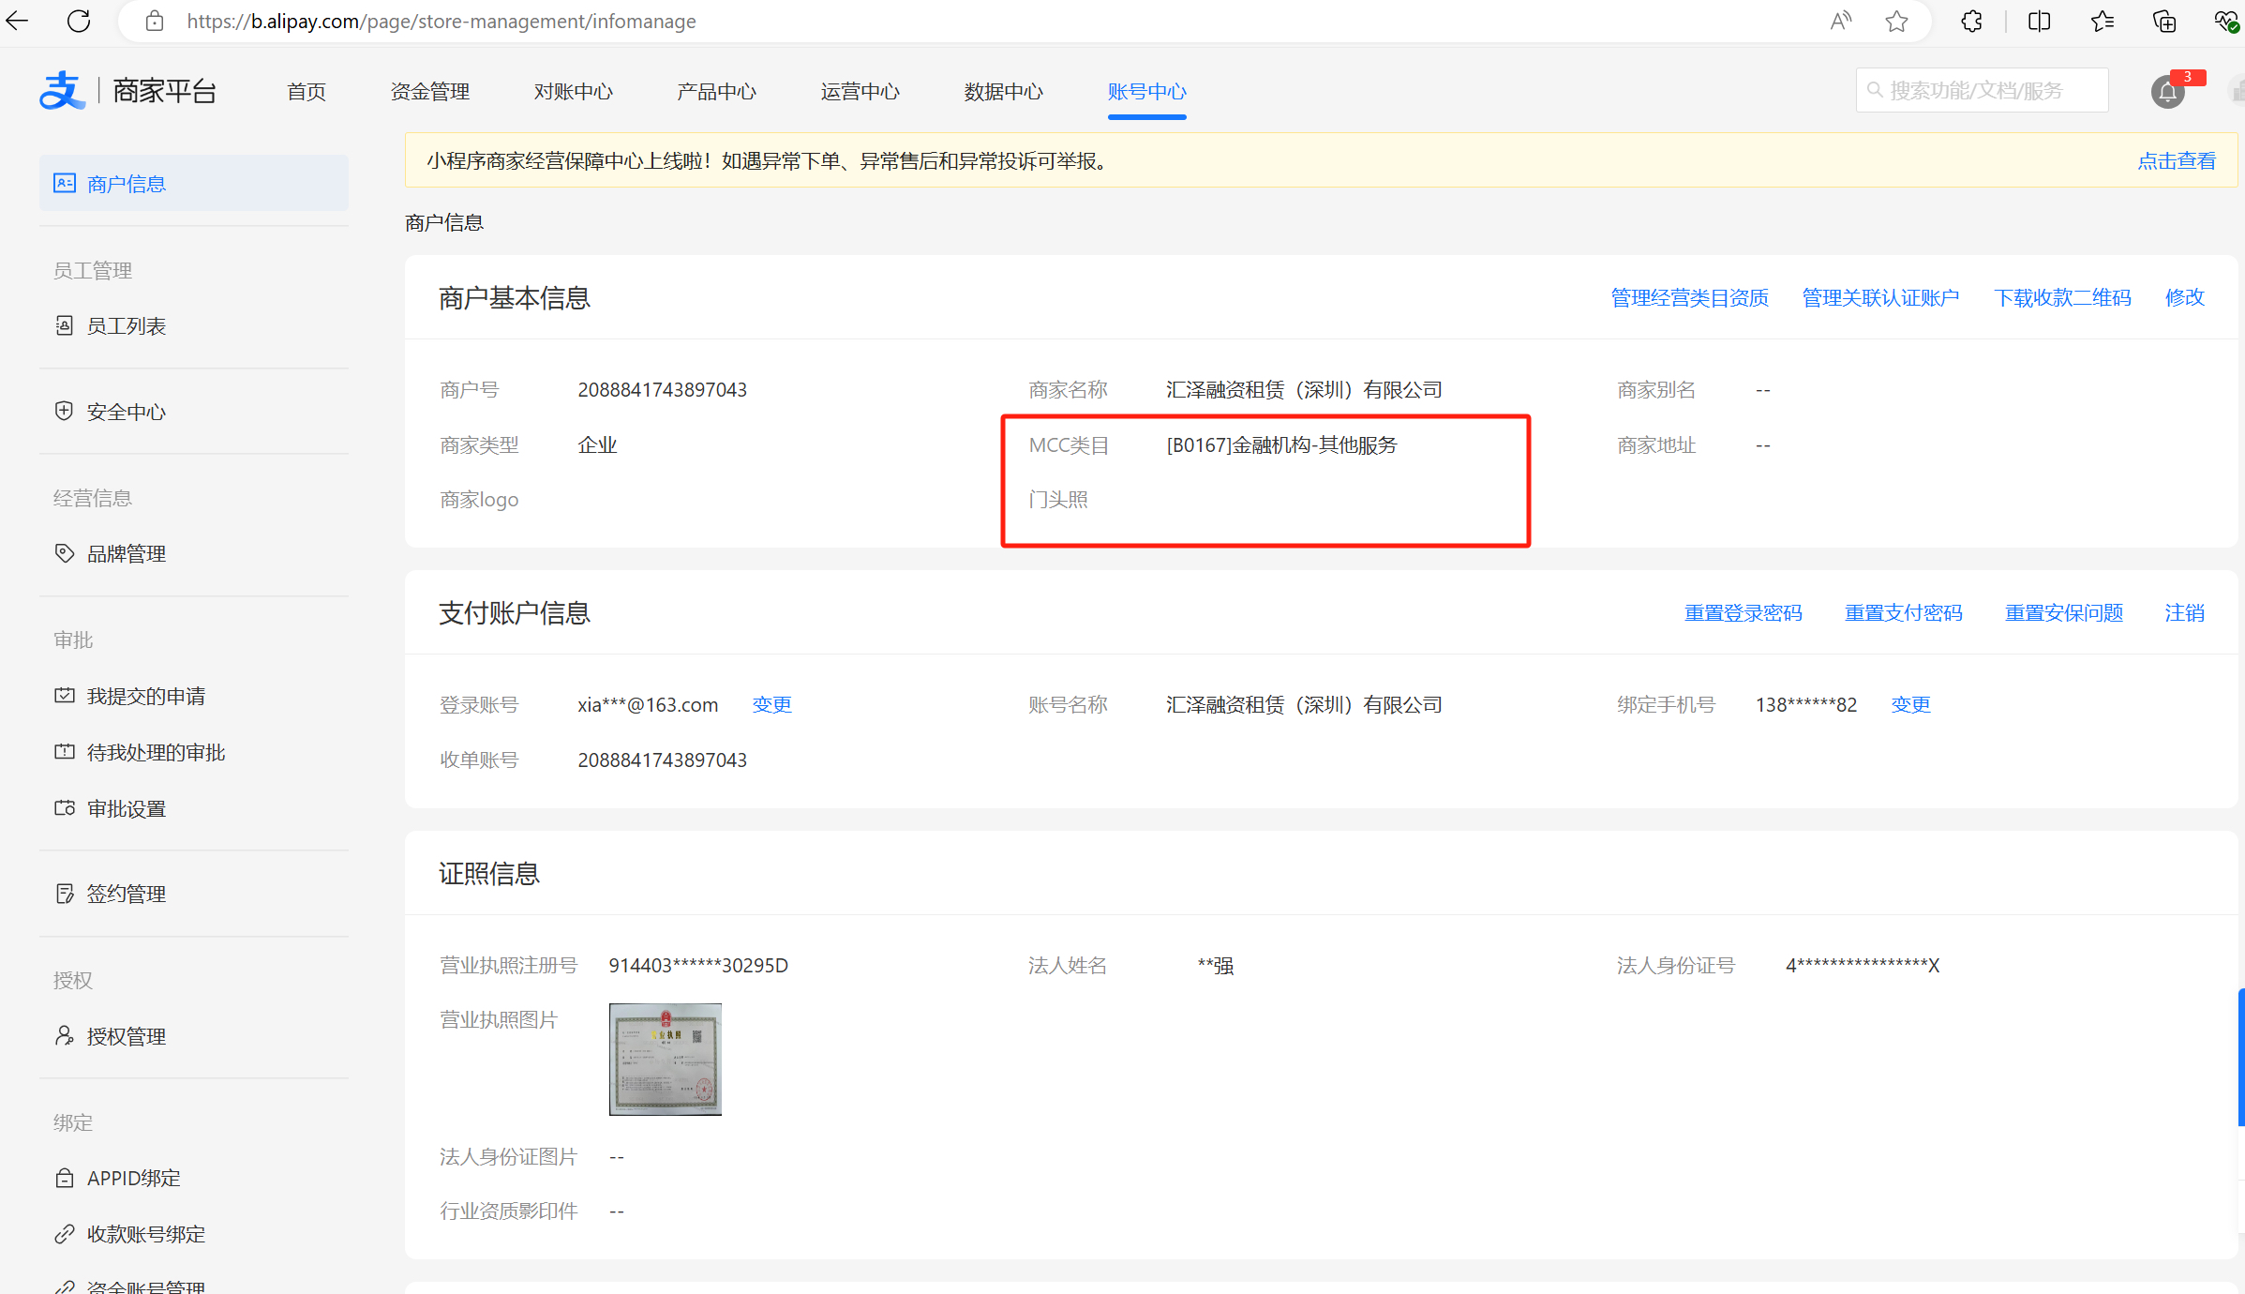The height and width of the screenshot is (1294, 2245).
Task: Open 数据中心 navigation tab
Action: tap(1004, 92)
